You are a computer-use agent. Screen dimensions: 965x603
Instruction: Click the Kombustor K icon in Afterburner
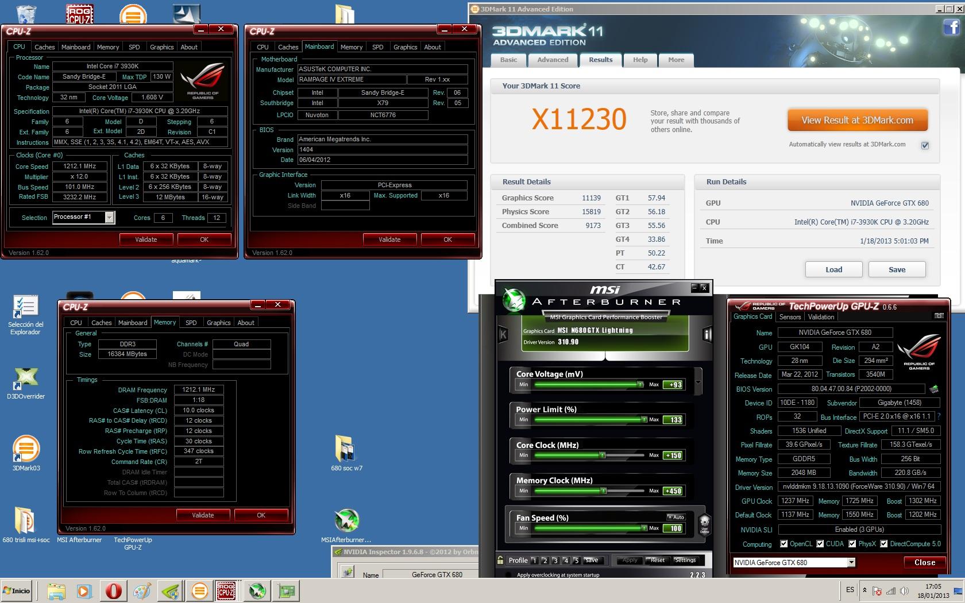pos(503,334)
